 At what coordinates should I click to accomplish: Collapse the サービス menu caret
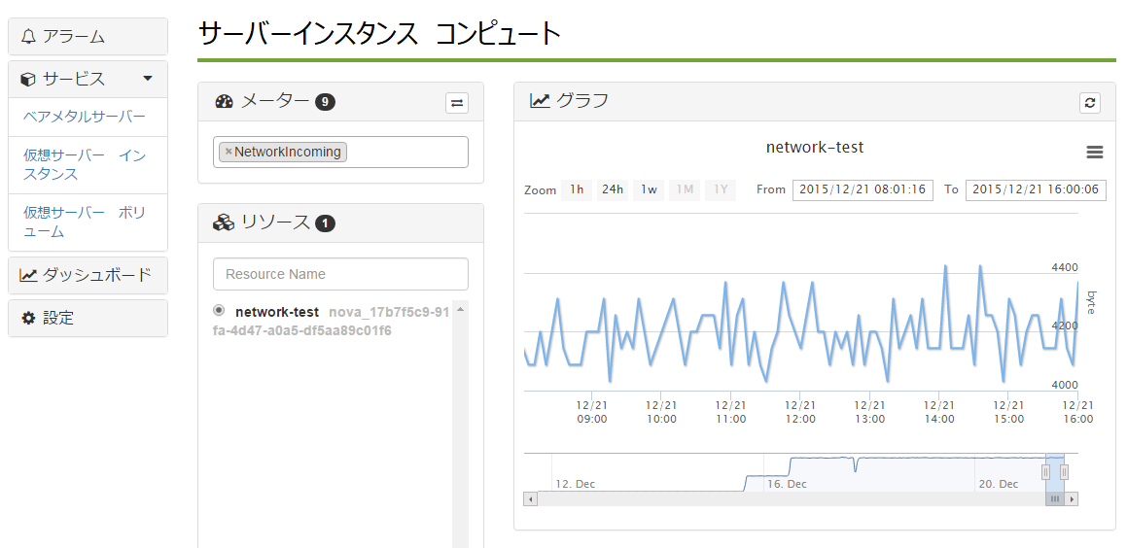[148, 79]
